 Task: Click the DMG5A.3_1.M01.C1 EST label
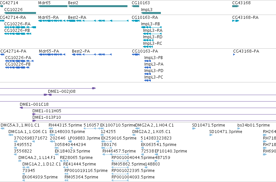pos(20,125)
